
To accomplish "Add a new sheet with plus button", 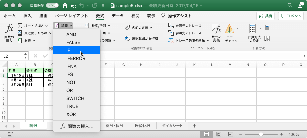I will coord(195,126).
